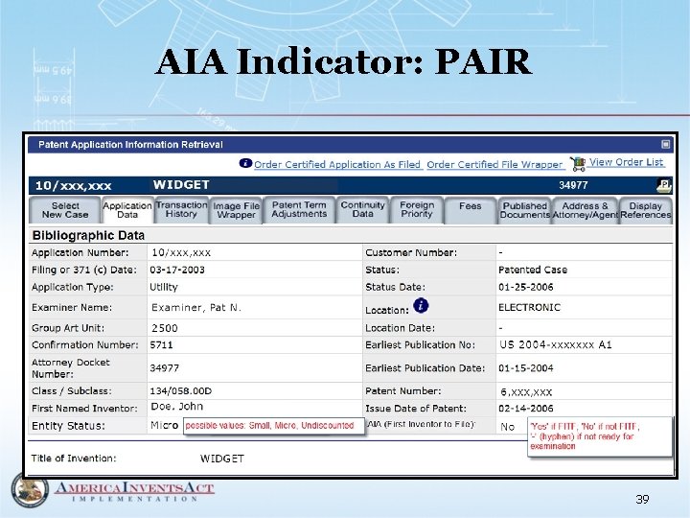690x518 pixels.
Task: Click the Title of Invention value WIDGET
Action: [221, 459]
